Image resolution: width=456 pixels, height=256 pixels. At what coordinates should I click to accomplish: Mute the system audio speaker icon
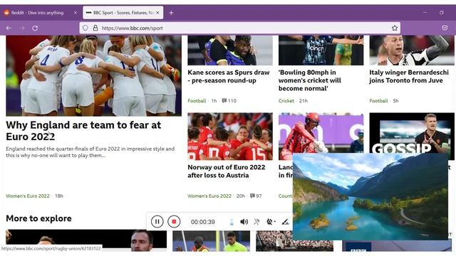(x=244, y=222)
